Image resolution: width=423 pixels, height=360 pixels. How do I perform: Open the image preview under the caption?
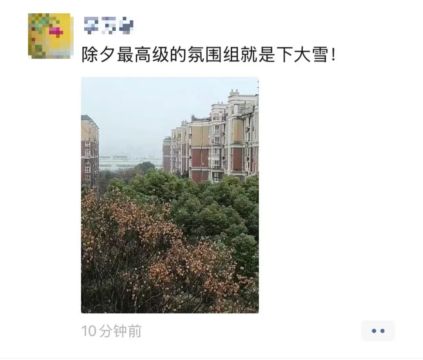pos(170,195)
